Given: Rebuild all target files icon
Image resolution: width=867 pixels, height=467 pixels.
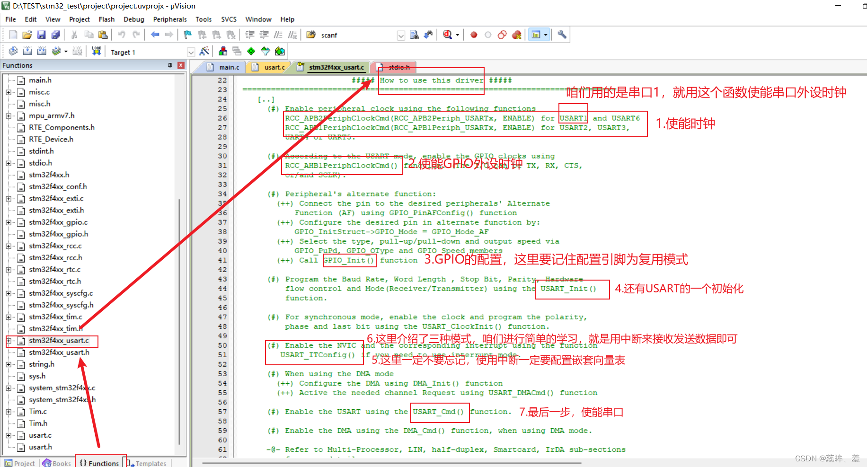Looking at the screenshot, I should (x=42, y=51).
